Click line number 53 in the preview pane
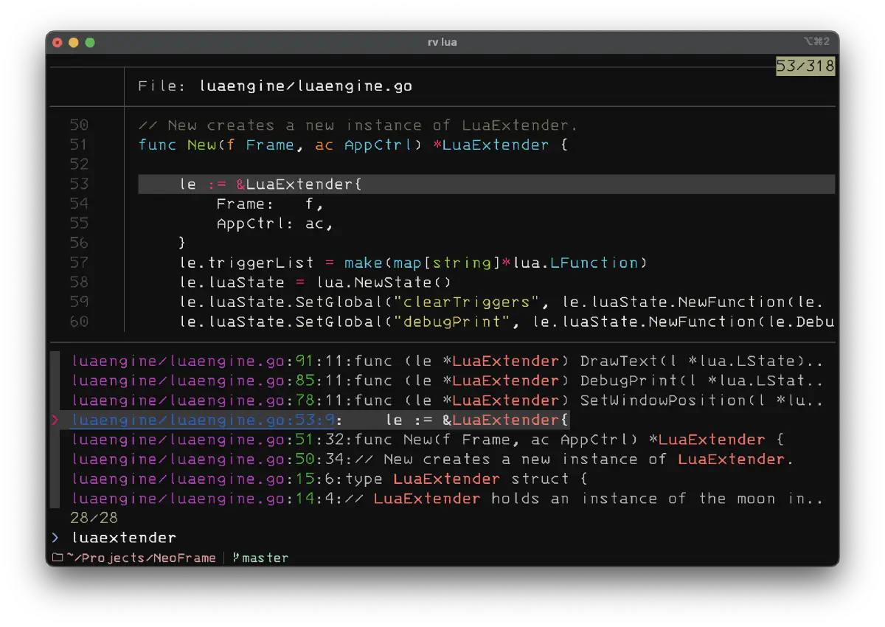The width and height of the screenshot is (885, 627). pyautogui.click(x=80, y=184)
